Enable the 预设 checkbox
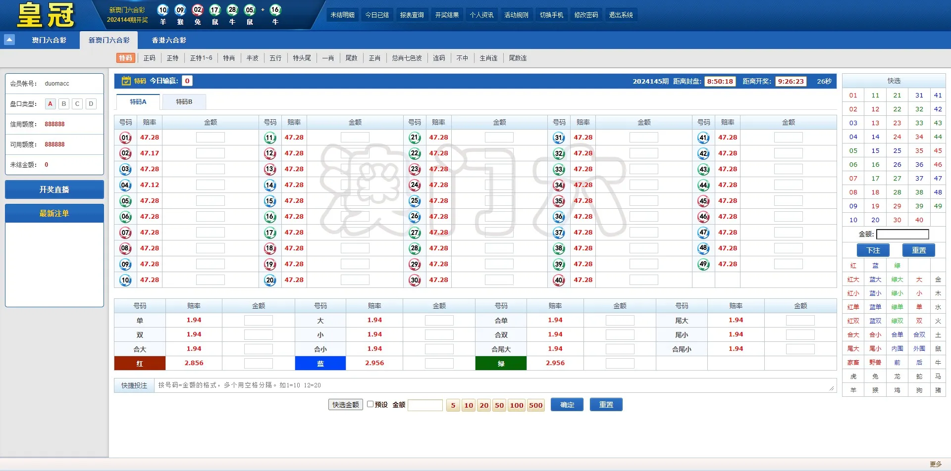Screen dimensions: 951x471 pyautogui.click(x=370, y=404)
